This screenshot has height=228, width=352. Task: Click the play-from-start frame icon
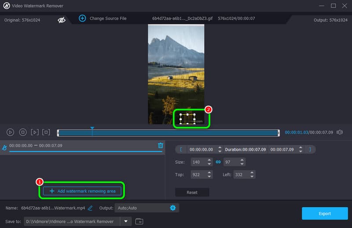[35, 132]
